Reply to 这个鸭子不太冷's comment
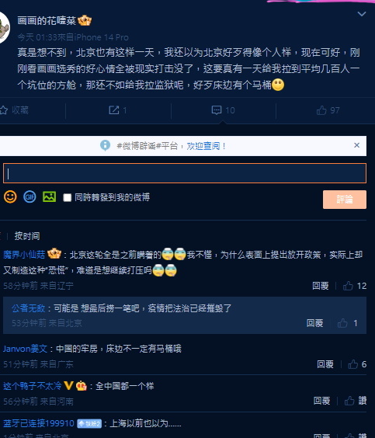The width and height of the screenshot is (375, 438). point(321,401)
